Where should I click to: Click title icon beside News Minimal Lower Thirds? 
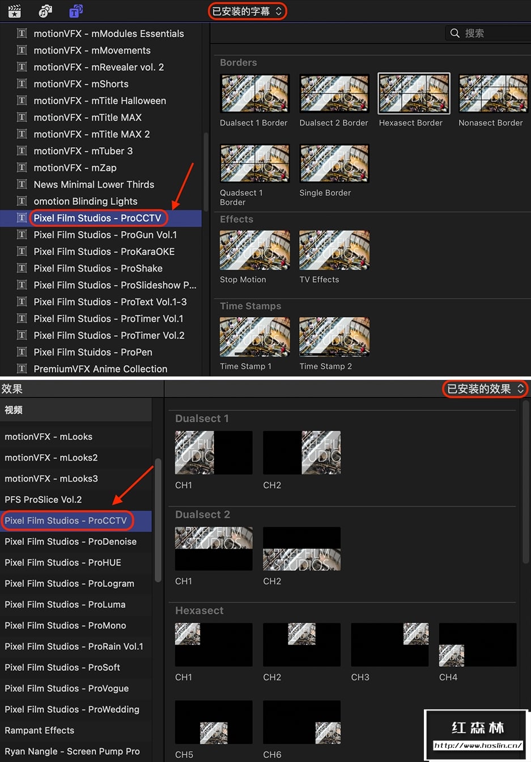tap(22, 185)
